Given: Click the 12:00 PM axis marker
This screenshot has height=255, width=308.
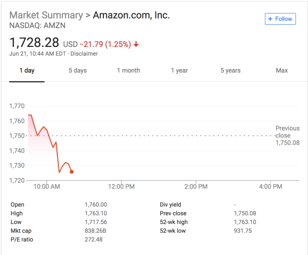Looking at the screenshot, I should pyautogui.click(x=121, y=186).
